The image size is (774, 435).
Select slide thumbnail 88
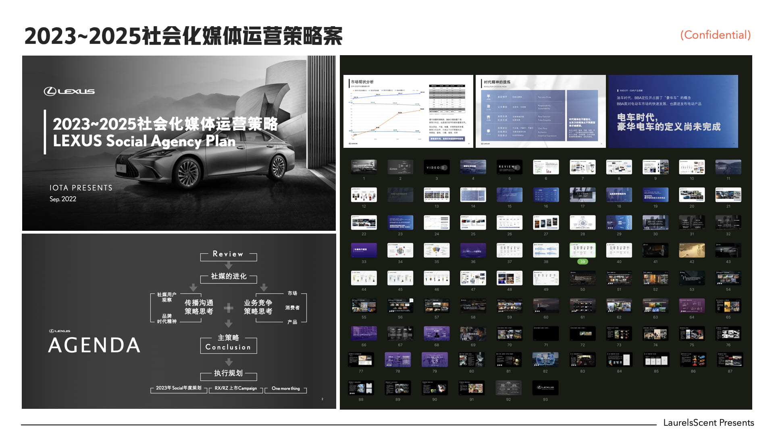pyautogui.click(x=361, y=387)
